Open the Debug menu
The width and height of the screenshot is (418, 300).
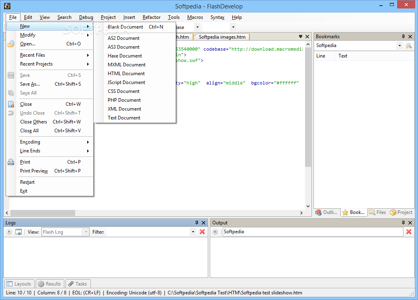[86, 17]
